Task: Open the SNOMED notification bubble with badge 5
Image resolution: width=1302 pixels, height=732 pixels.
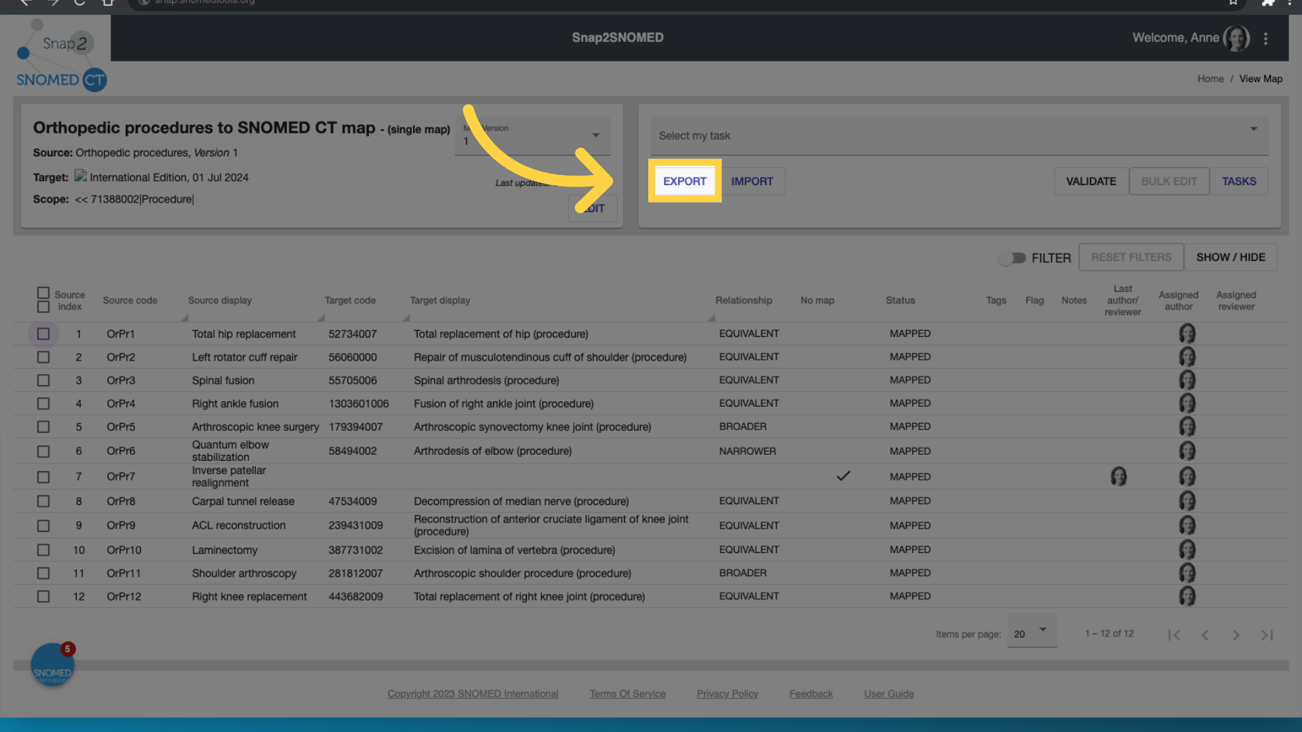Action: click(x=52, y=665)
